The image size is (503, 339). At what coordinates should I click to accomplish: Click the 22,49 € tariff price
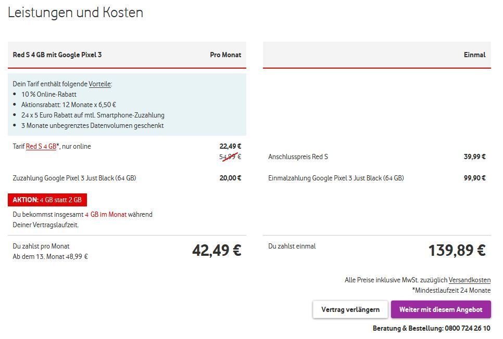click(x=230, y=146)
